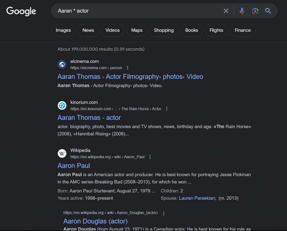Click the https://elcinema.com › person URL
Viewport: 287px width, 231px height.
coord(96,68)
